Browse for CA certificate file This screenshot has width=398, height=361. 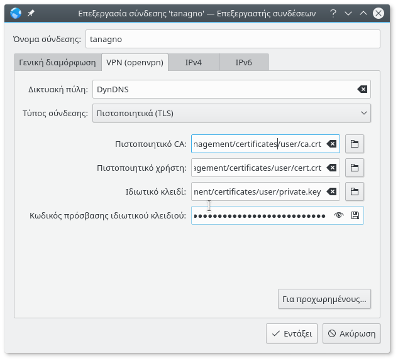tap(355, 144)
